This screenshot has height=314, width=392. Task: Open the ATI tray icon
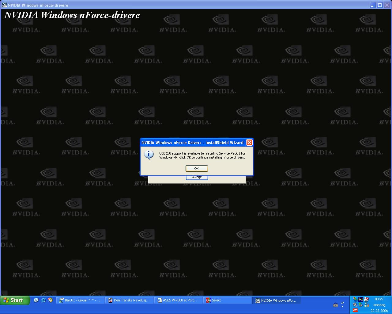(355, 310)
